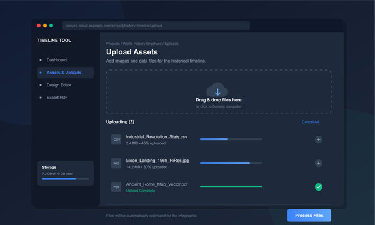Screen dimensions: 375x225
Task: Click the bullet icon beside Design Editor
Action: (41, 85)
